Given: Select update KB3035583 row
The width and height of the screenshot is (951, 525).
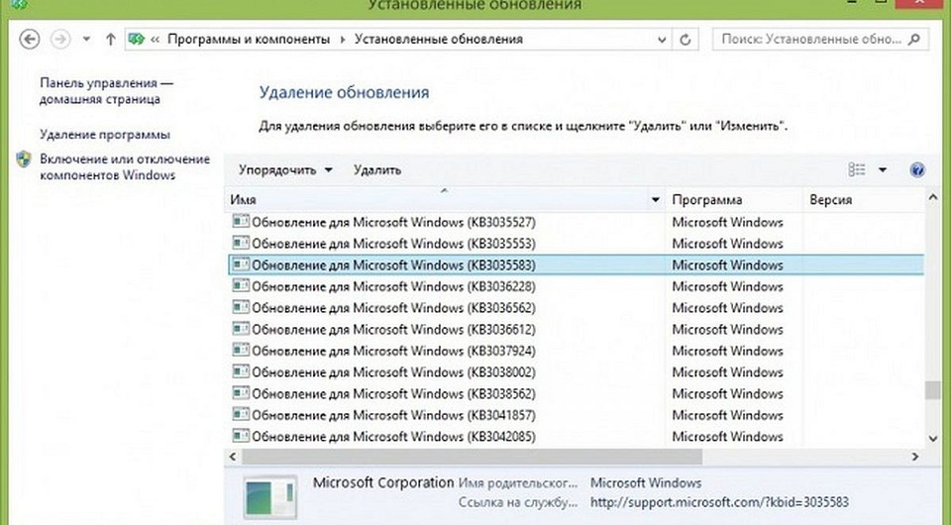Looking at the screenshot, I should (x=575, y=264).
